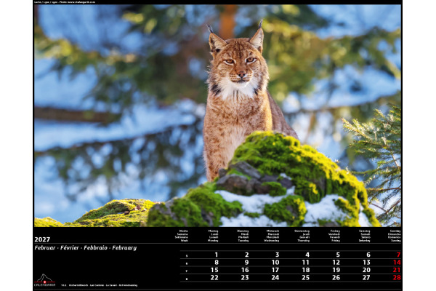
Task: Select date 5 in the calendar
Action: point(338,255)
